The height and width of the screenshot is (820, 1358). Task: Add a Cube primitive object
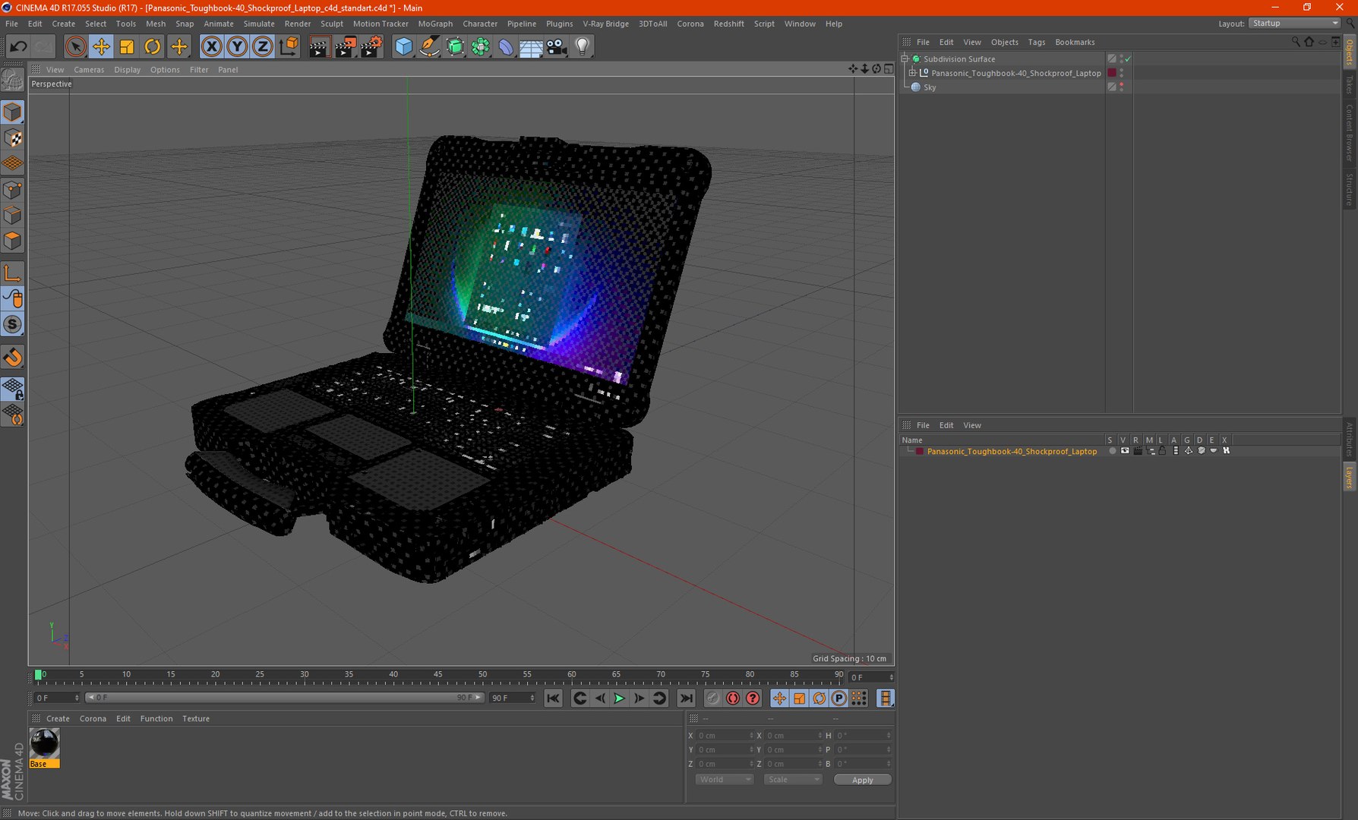(403, 47)
